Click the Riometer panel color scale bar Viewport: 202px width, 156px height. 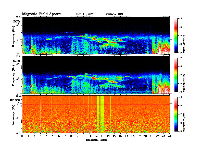coord(176,114)
